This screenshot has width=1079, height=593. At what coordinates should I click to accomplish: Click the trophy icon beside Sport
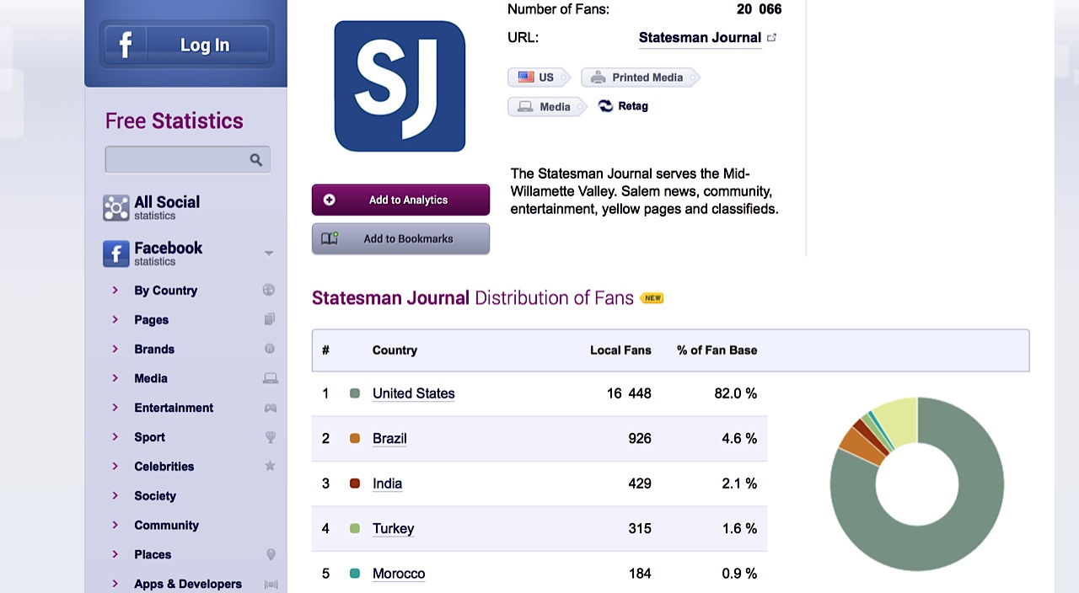coord(270,437)
